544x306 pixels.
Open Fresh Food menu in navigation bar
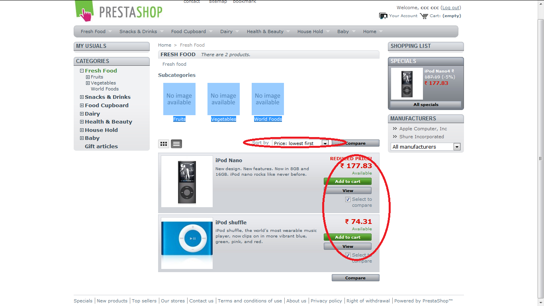point(93,31)
